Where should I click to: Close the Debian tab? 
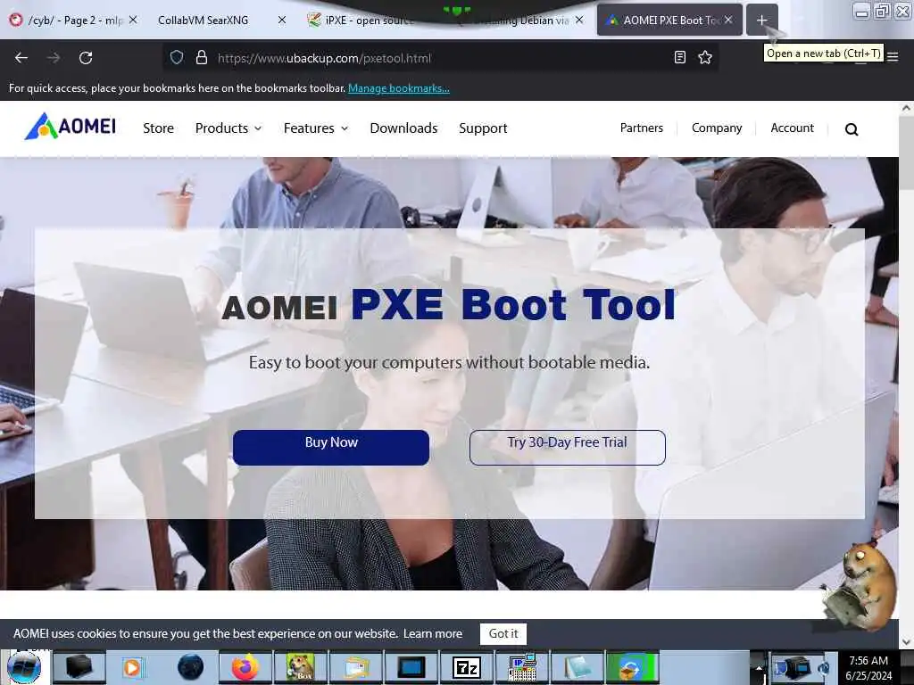pos(579,20)
